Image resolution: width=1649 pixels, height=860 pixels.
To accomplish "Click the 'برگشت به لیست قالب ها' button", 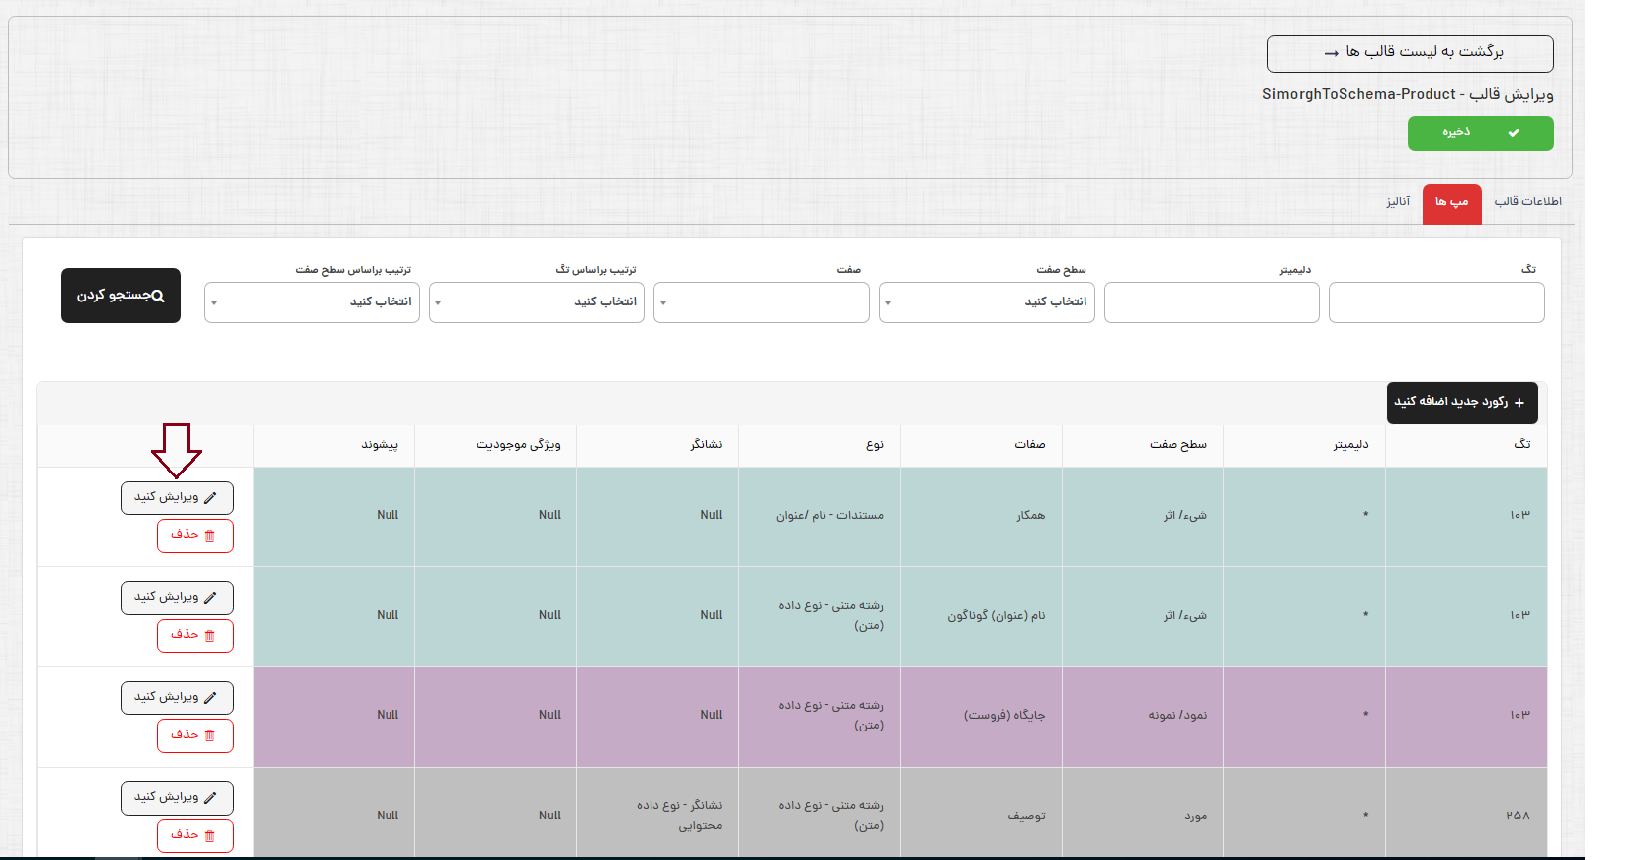I will coord(1410,53).
